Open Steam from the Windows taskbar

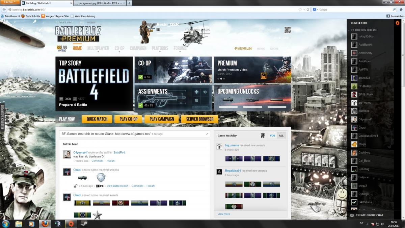[83, 224]
